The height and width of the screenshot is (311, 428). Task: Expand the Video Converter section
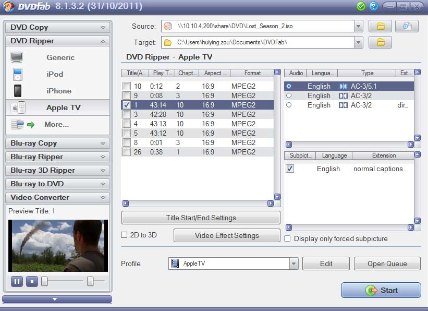(x=57, y=197)
